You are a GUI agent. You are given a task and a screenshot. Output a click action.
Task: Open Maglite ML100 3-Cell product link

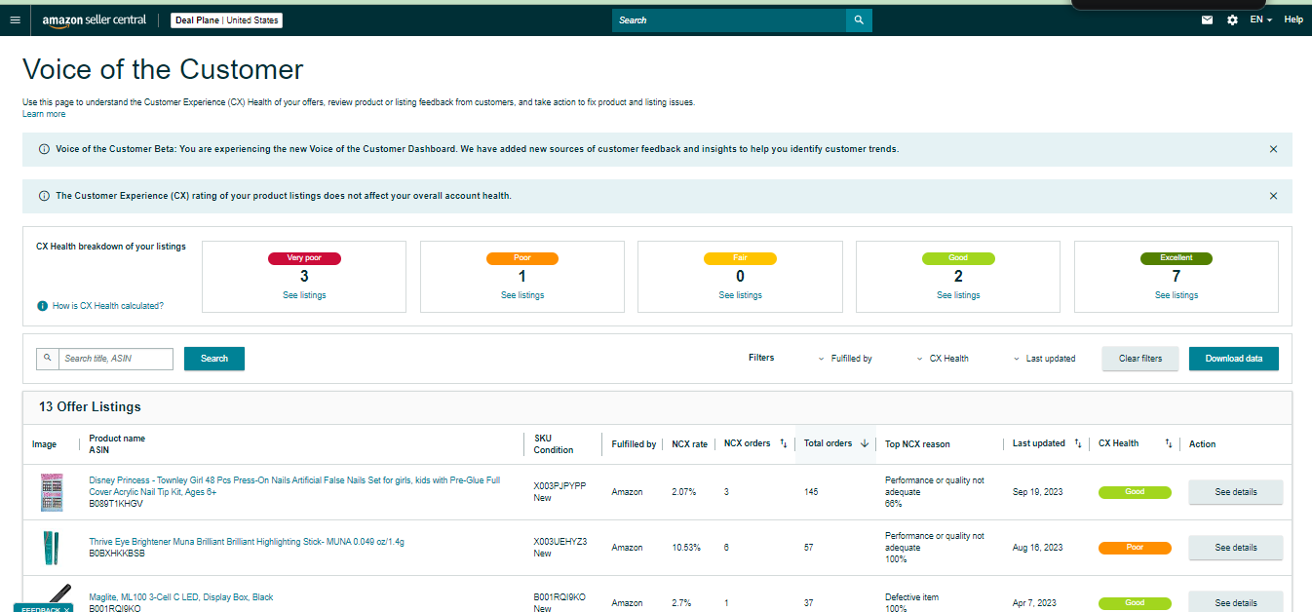181,597
